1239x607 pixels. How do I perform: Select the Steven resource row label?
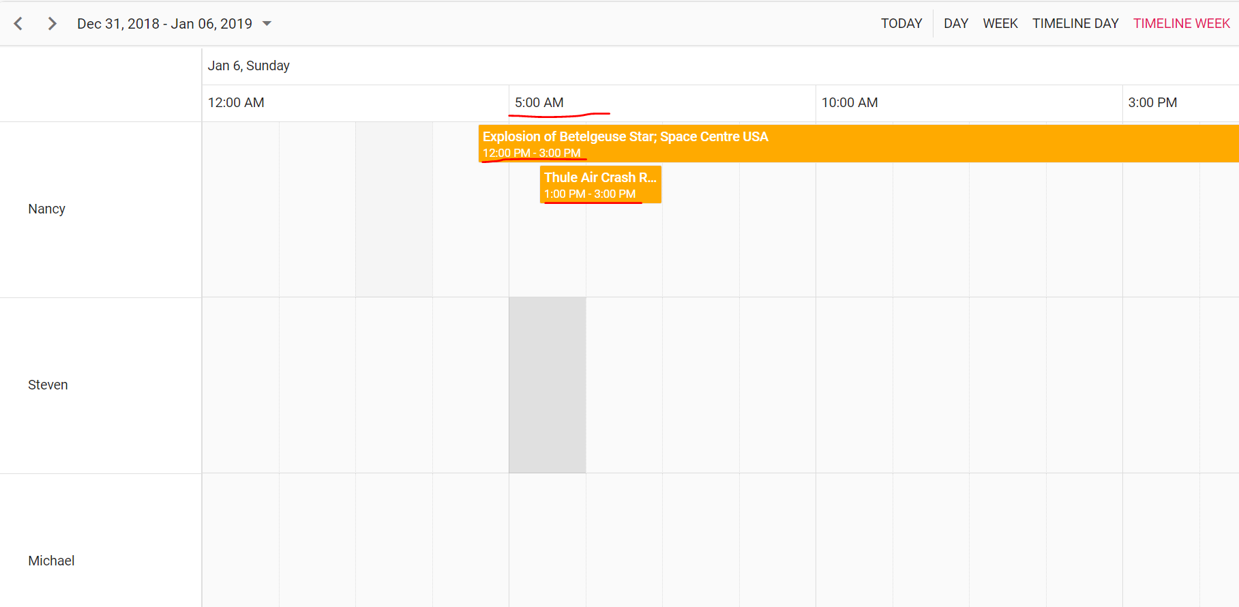48,385
